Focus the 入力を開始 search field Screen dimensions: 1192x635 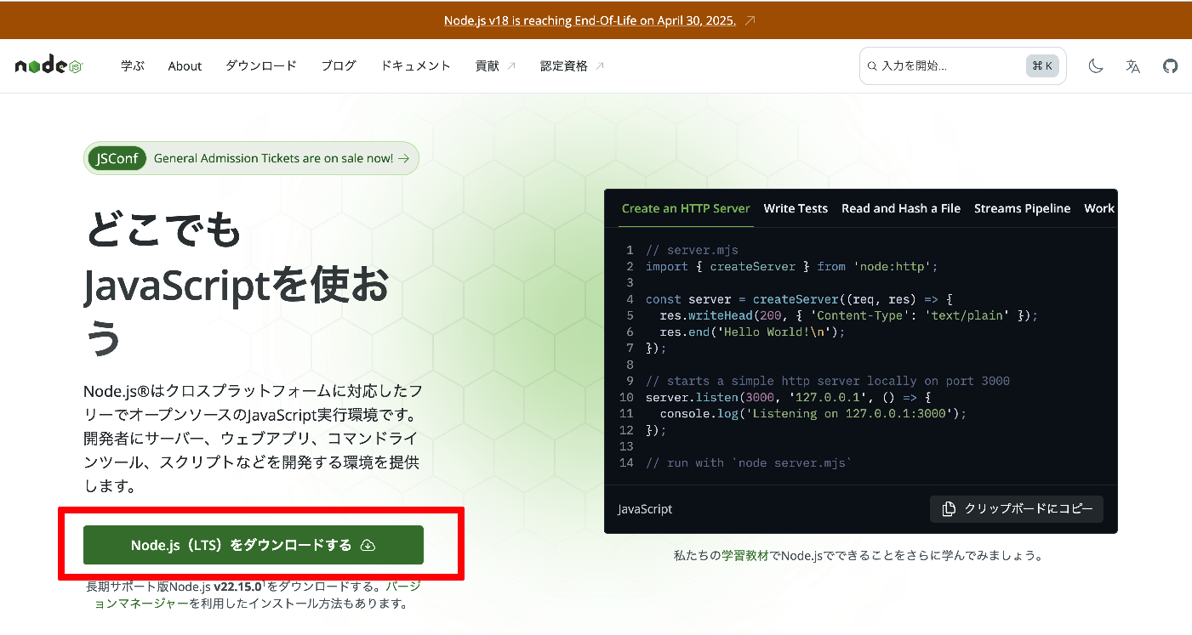point(962,66)
